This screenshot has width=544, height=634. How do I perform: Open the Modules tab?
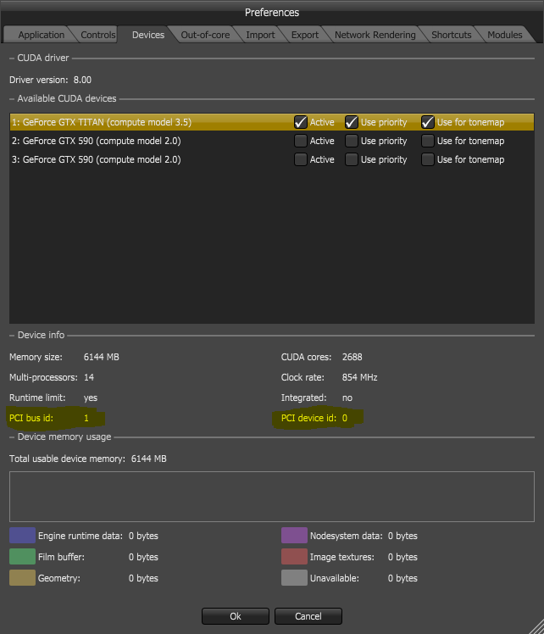[504, 35]
